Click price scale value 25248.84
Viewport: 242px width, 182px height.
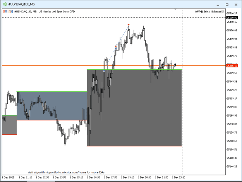tap(232, 124)
